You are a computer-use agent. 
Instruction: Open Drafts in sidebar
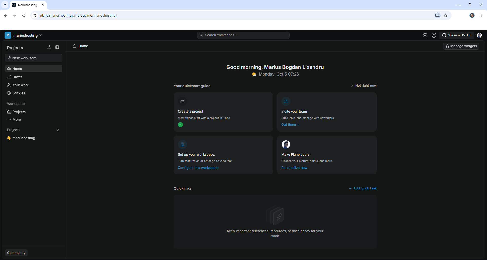[x=33, y=77]
